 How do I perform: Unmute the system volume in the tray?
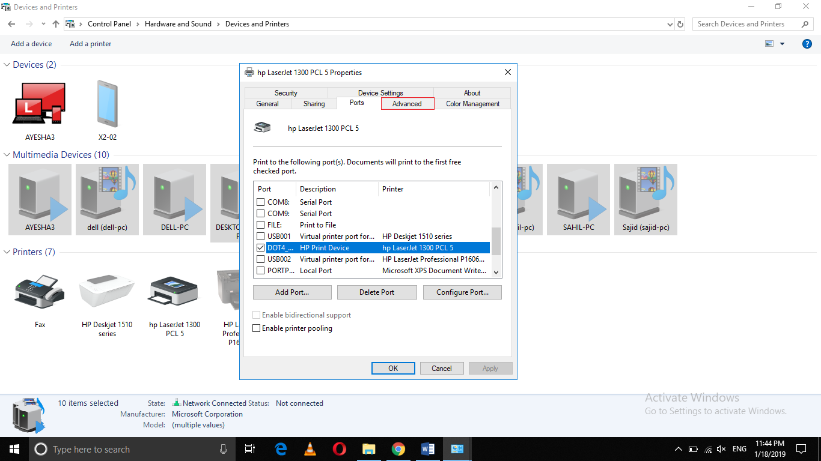point(721,448)
